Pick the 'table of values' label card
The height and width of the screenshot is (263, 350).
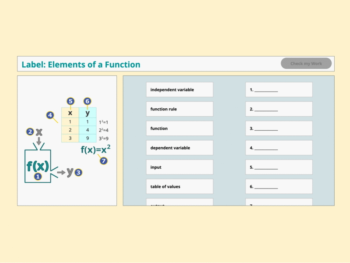point(179,186)
